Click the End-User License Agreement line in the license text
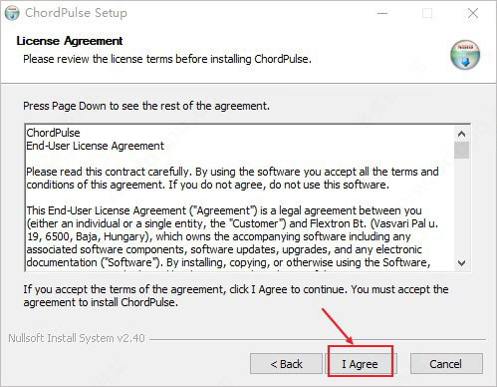Image resolution: width=497 pixels, height=387 pixels. point(96,146)
